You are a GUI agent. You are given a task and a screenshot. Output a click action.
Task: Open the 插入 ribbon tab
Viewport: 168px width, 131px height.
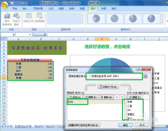tap(25, 9)
